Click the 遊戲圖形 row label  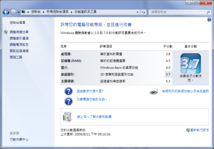click(x=68, y=74)
